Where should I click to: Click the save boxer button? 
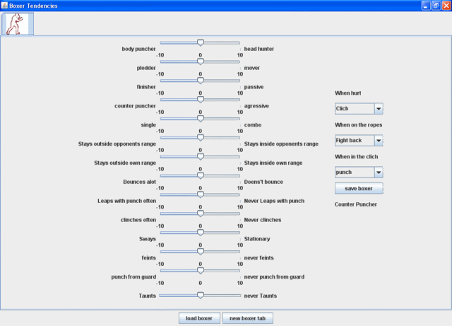pyautogui.click(x=359, y=188)
